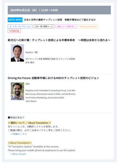Click the speaker name 折井 靖光
The image size is (119, 164).
pyautogui.click(x=30, y=62)
